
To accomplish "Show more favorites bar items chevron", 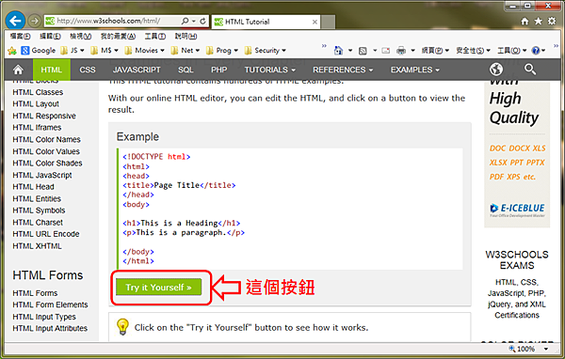I will (x=324, y=46).
